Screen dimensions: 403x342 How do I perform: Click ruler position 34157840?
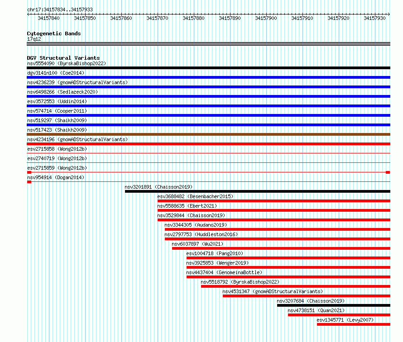tap(48, 18)
